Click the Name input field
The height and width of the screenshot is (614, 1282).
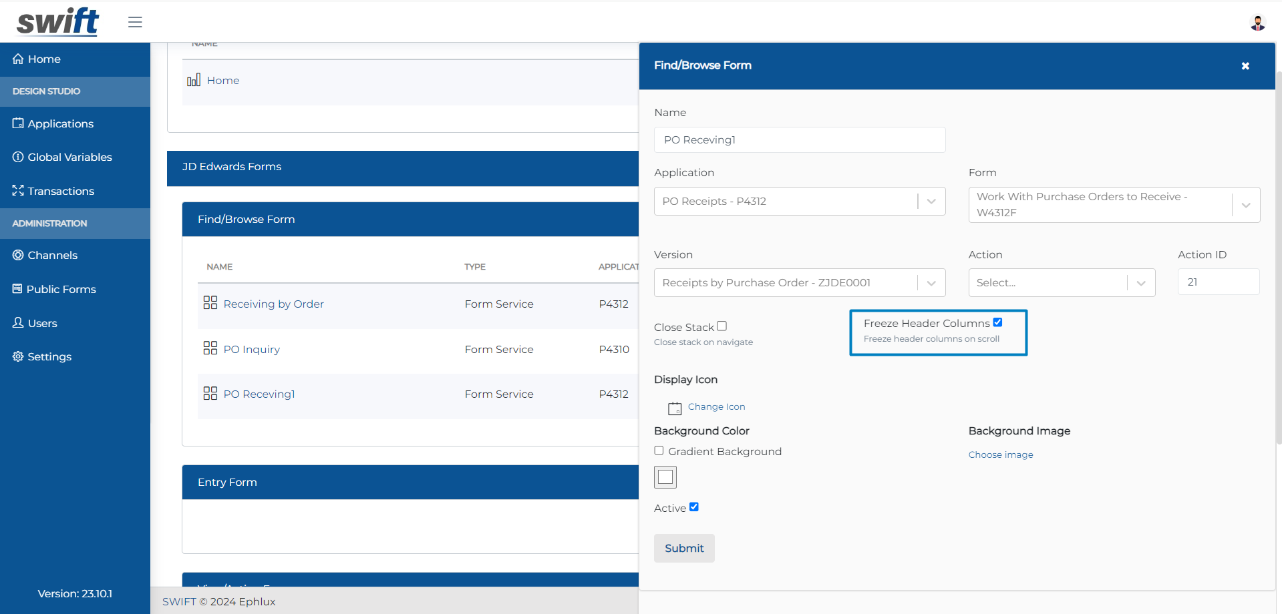800,140
